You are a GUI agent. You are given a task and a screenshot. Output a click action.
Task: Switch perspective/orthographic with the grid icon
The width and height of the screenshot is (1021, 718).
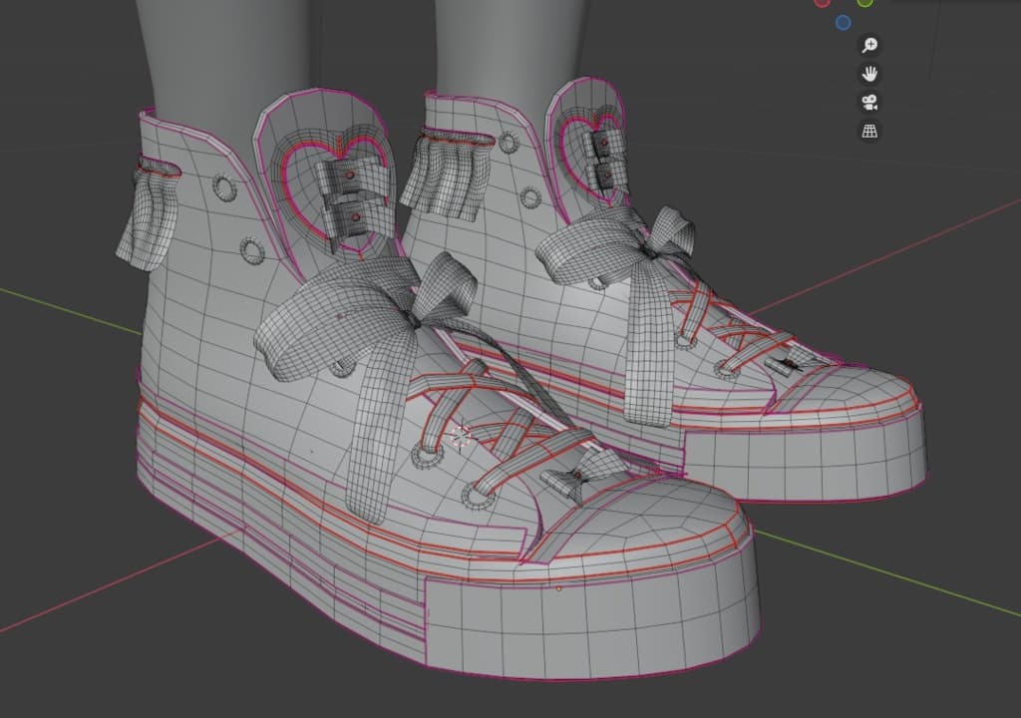(869, 132)
